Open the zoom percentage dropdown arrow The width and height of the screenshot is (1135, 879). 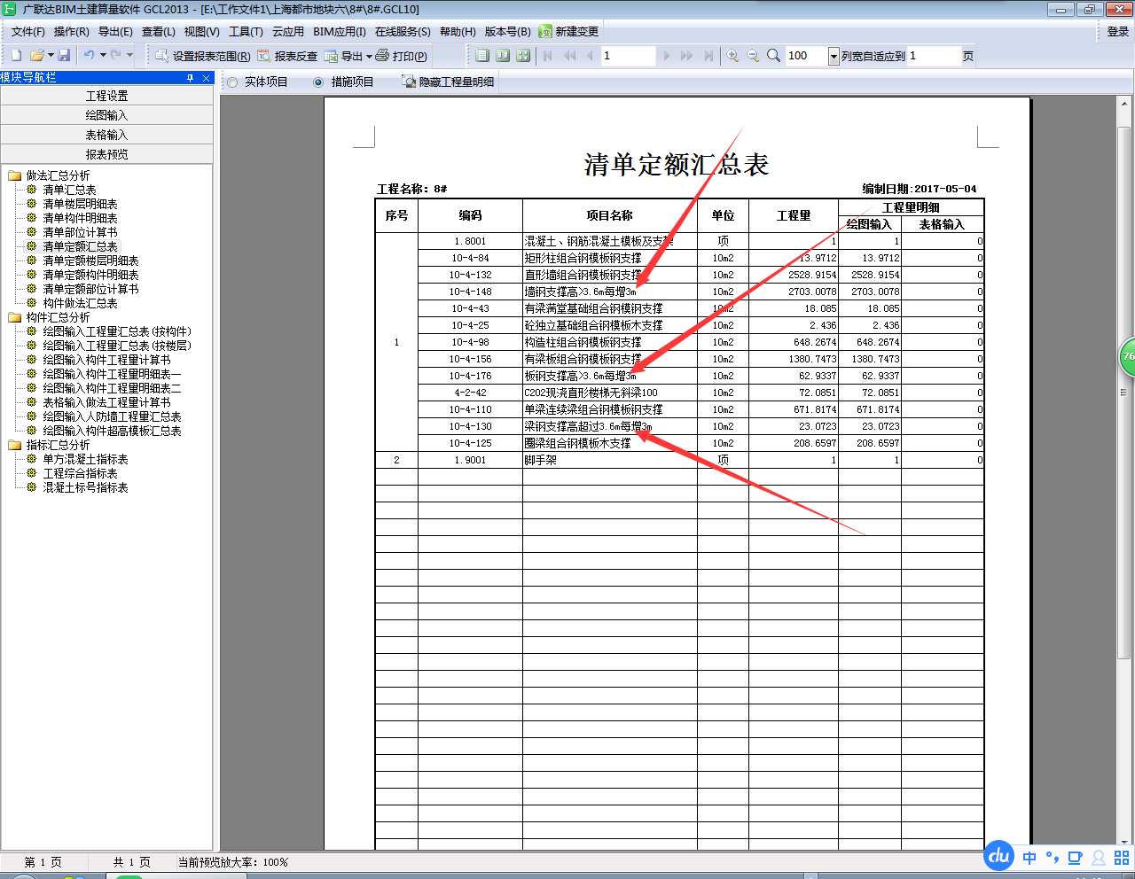coord(834,56)
